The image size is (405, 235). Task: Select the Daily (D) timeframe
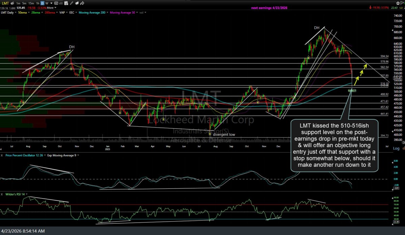(42, 3)
